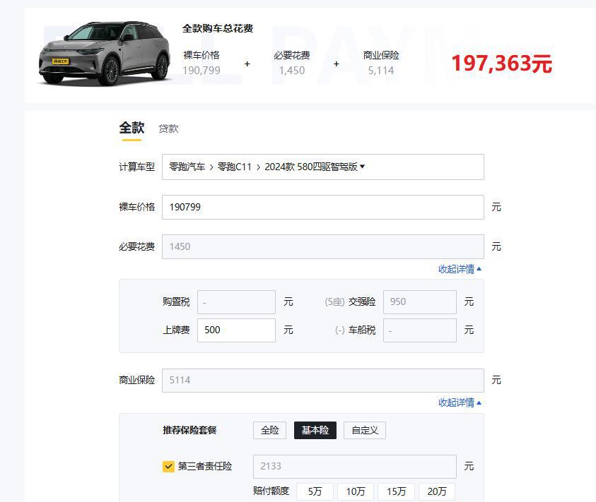Collapse 收起详情 under 必要花费

tap(460, 269)
